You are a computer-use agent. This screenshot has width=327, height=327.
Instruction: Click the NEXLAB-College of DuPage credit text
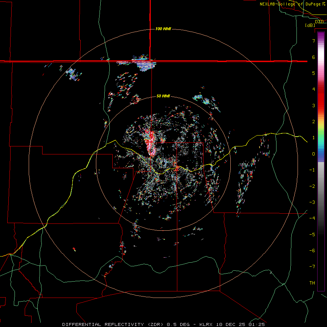[x=292, y=4]
